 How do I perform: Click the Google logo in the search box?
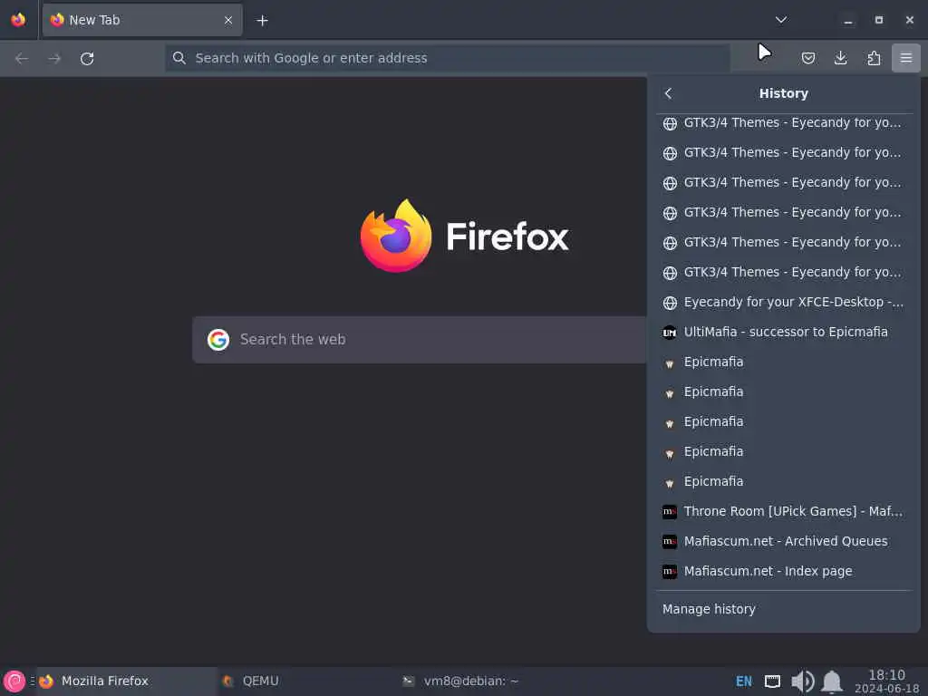coord(218,340)
